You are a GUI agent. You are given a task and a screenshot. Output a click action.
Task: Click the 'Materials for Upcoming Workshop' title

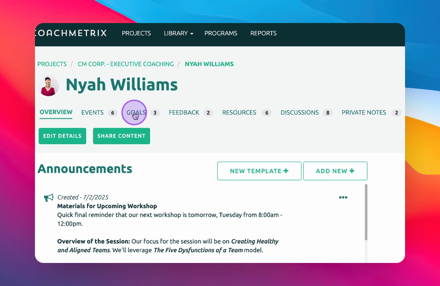click(x=107, y=206)
